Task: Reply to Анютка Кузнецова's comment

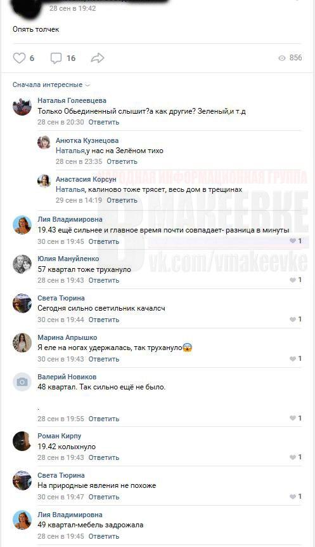Action: coord(122,161)
